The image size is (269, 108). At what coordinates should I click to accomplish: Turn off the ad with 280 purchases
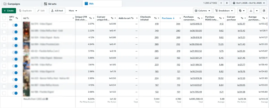[x=15, y=32]
